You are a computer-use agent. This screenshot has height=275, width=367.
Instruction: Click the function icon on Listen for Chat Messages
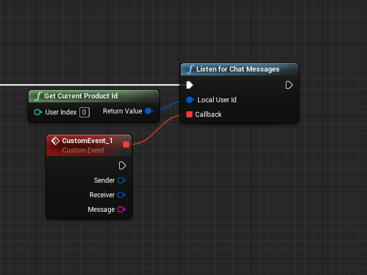190,69
